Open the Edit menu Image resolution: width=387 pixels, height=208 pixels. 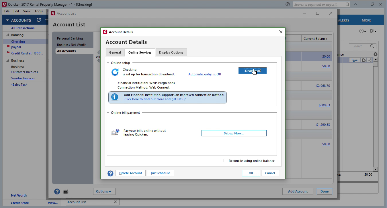(16, 11)
